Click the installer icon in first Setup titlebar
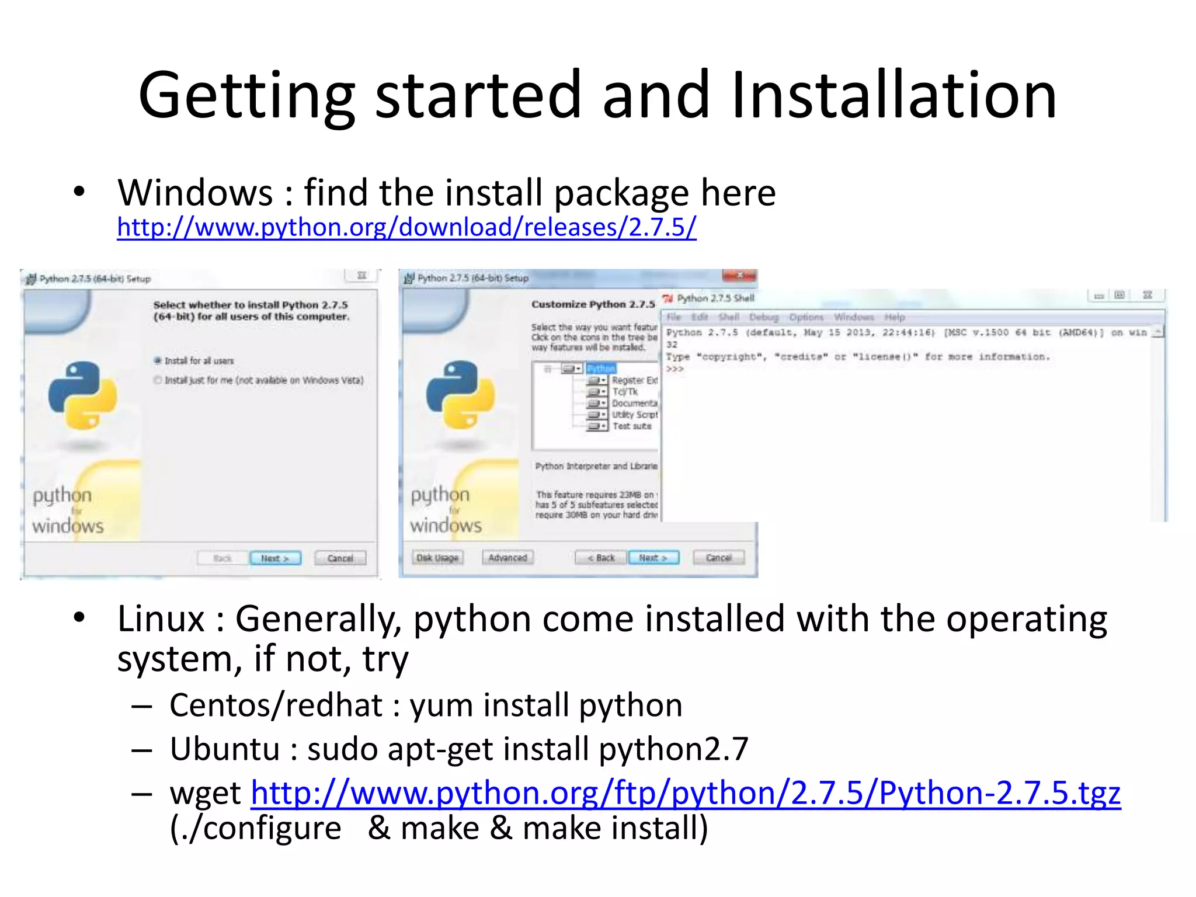Screen dimensions: 1196x897 31,279
